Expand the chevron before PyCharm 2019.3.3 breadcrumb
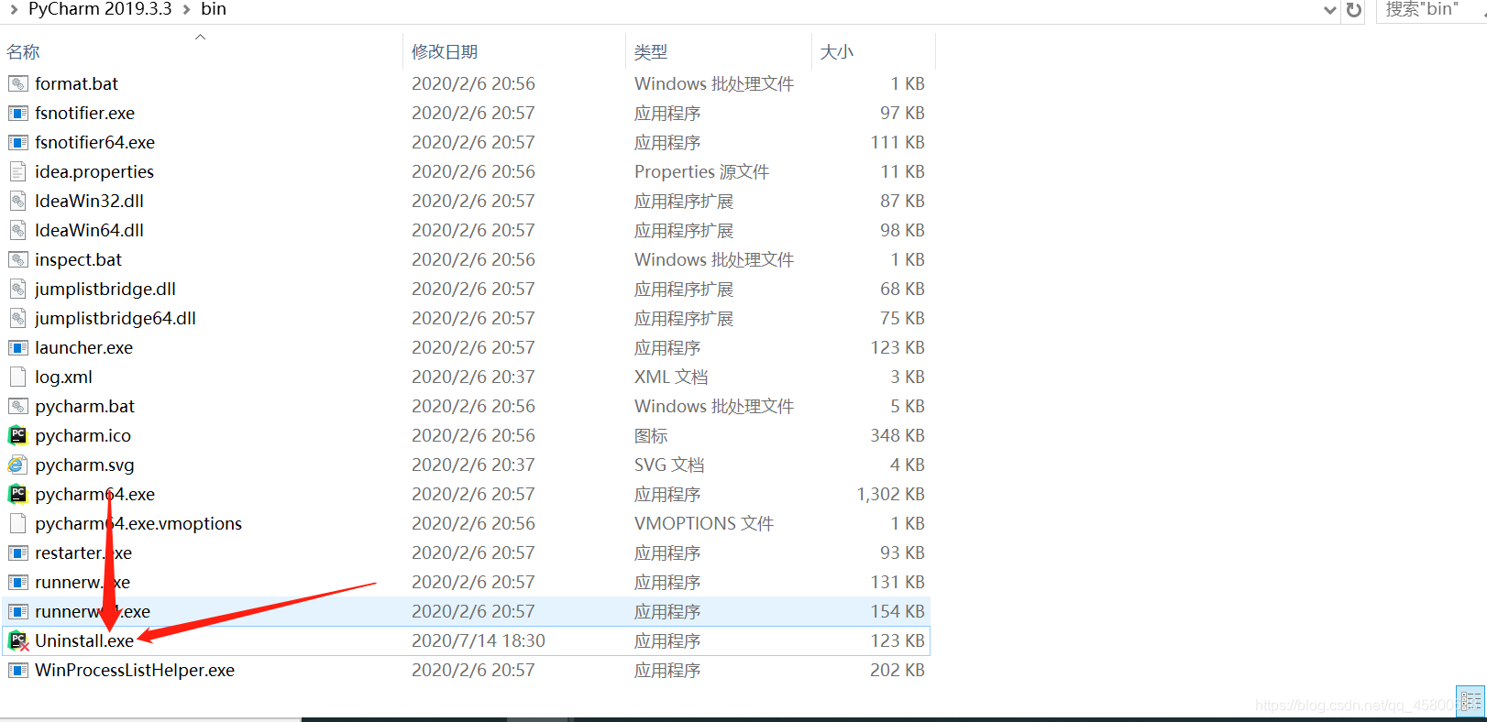Image resolution: width=1487 pixels, height=722 pixels. click(x=14, y=9)
